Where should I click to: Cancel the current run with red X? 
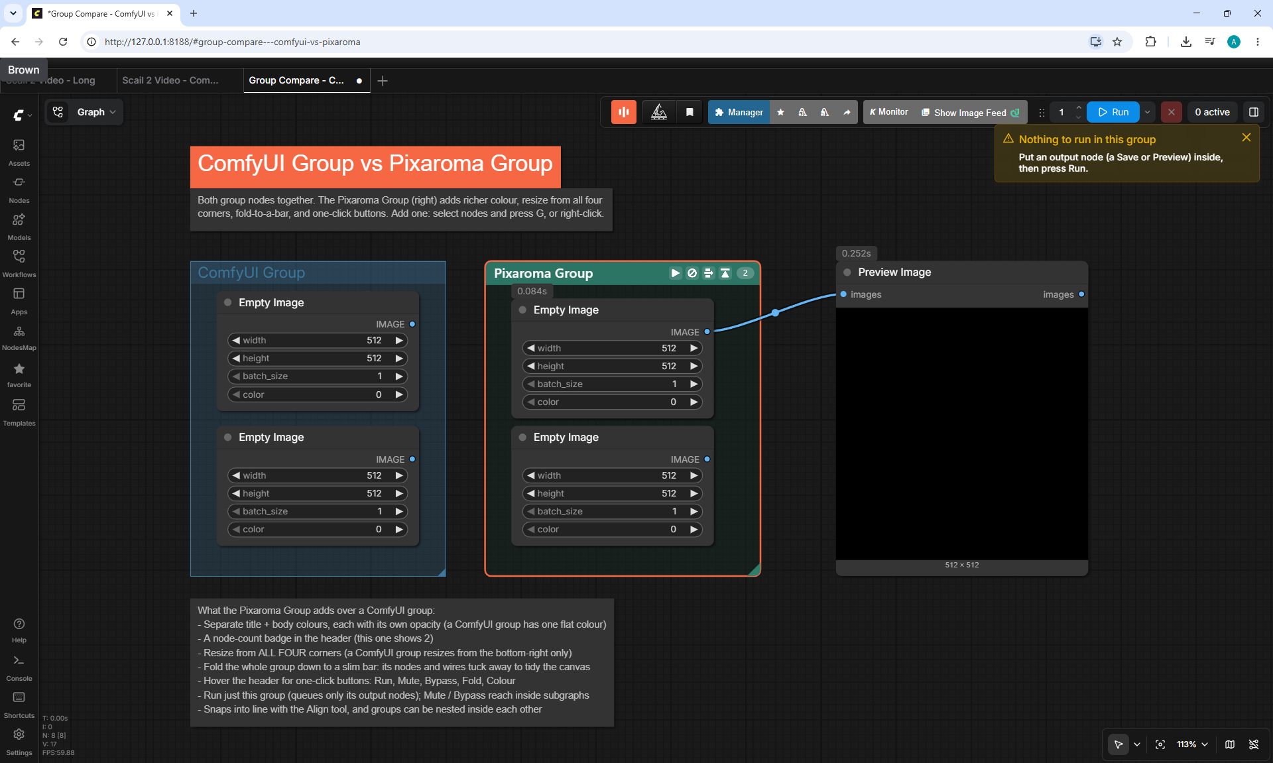(1172, 112)
